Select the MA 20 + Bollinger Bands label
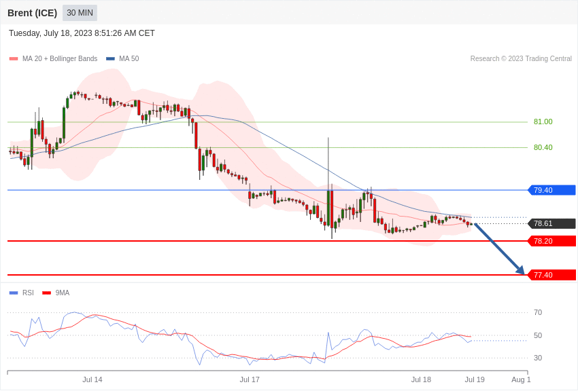Viewport: 578px width, 391px height. [x=60, y=58]
